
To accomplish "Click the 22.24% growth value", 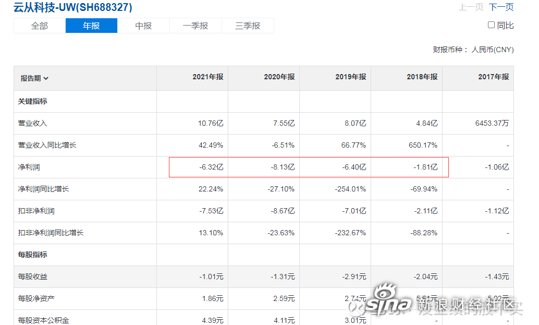I will [211, 189].
